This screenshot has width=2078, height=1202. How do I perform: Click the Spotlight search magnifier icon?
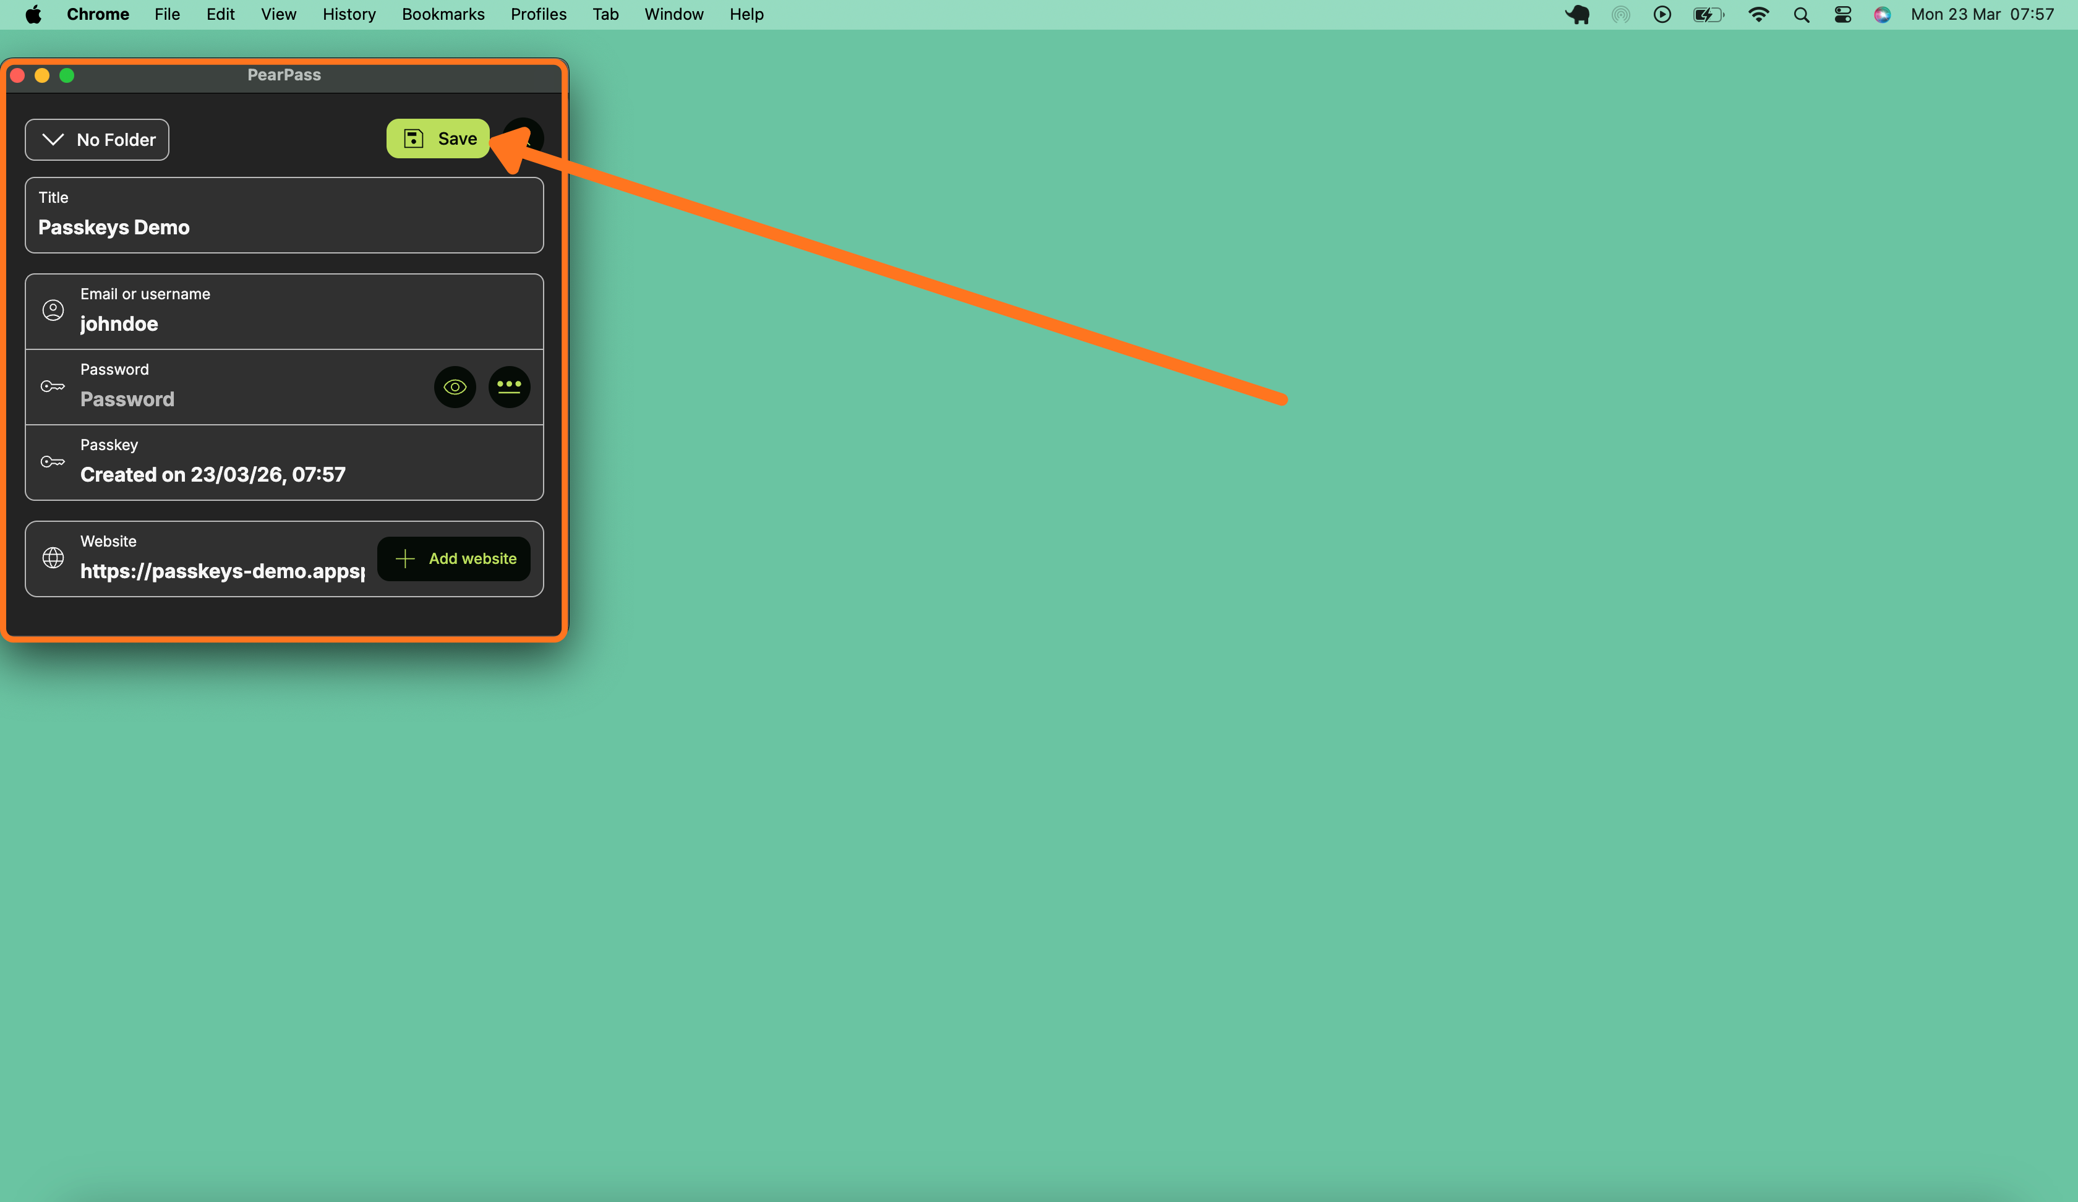[1801, 14]
